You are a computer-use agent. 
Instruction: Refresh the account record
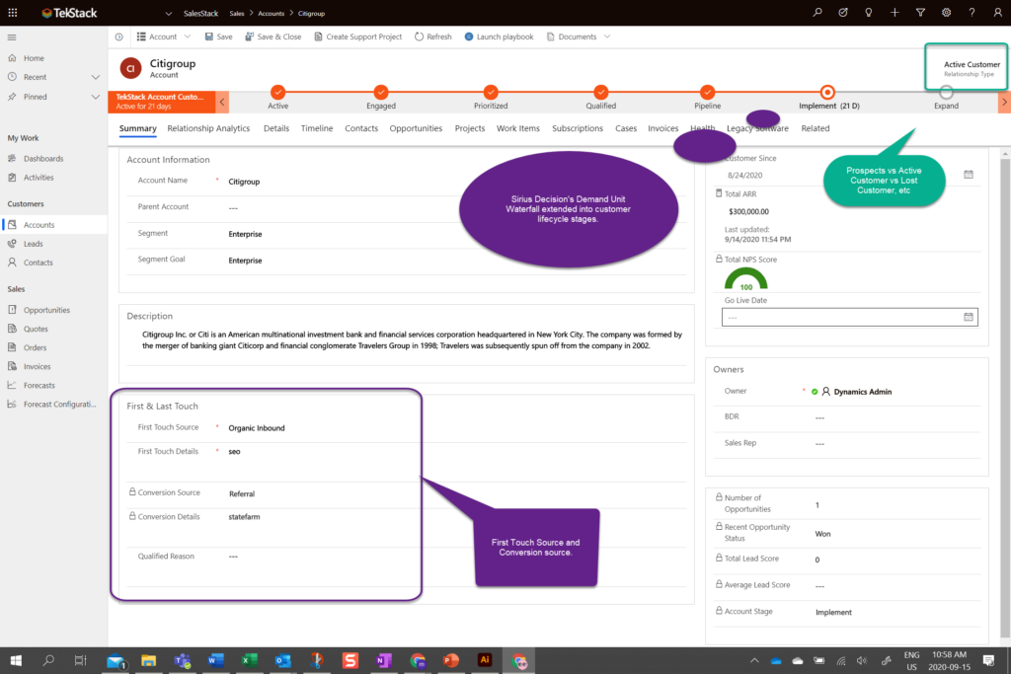(x=432, y=37)
